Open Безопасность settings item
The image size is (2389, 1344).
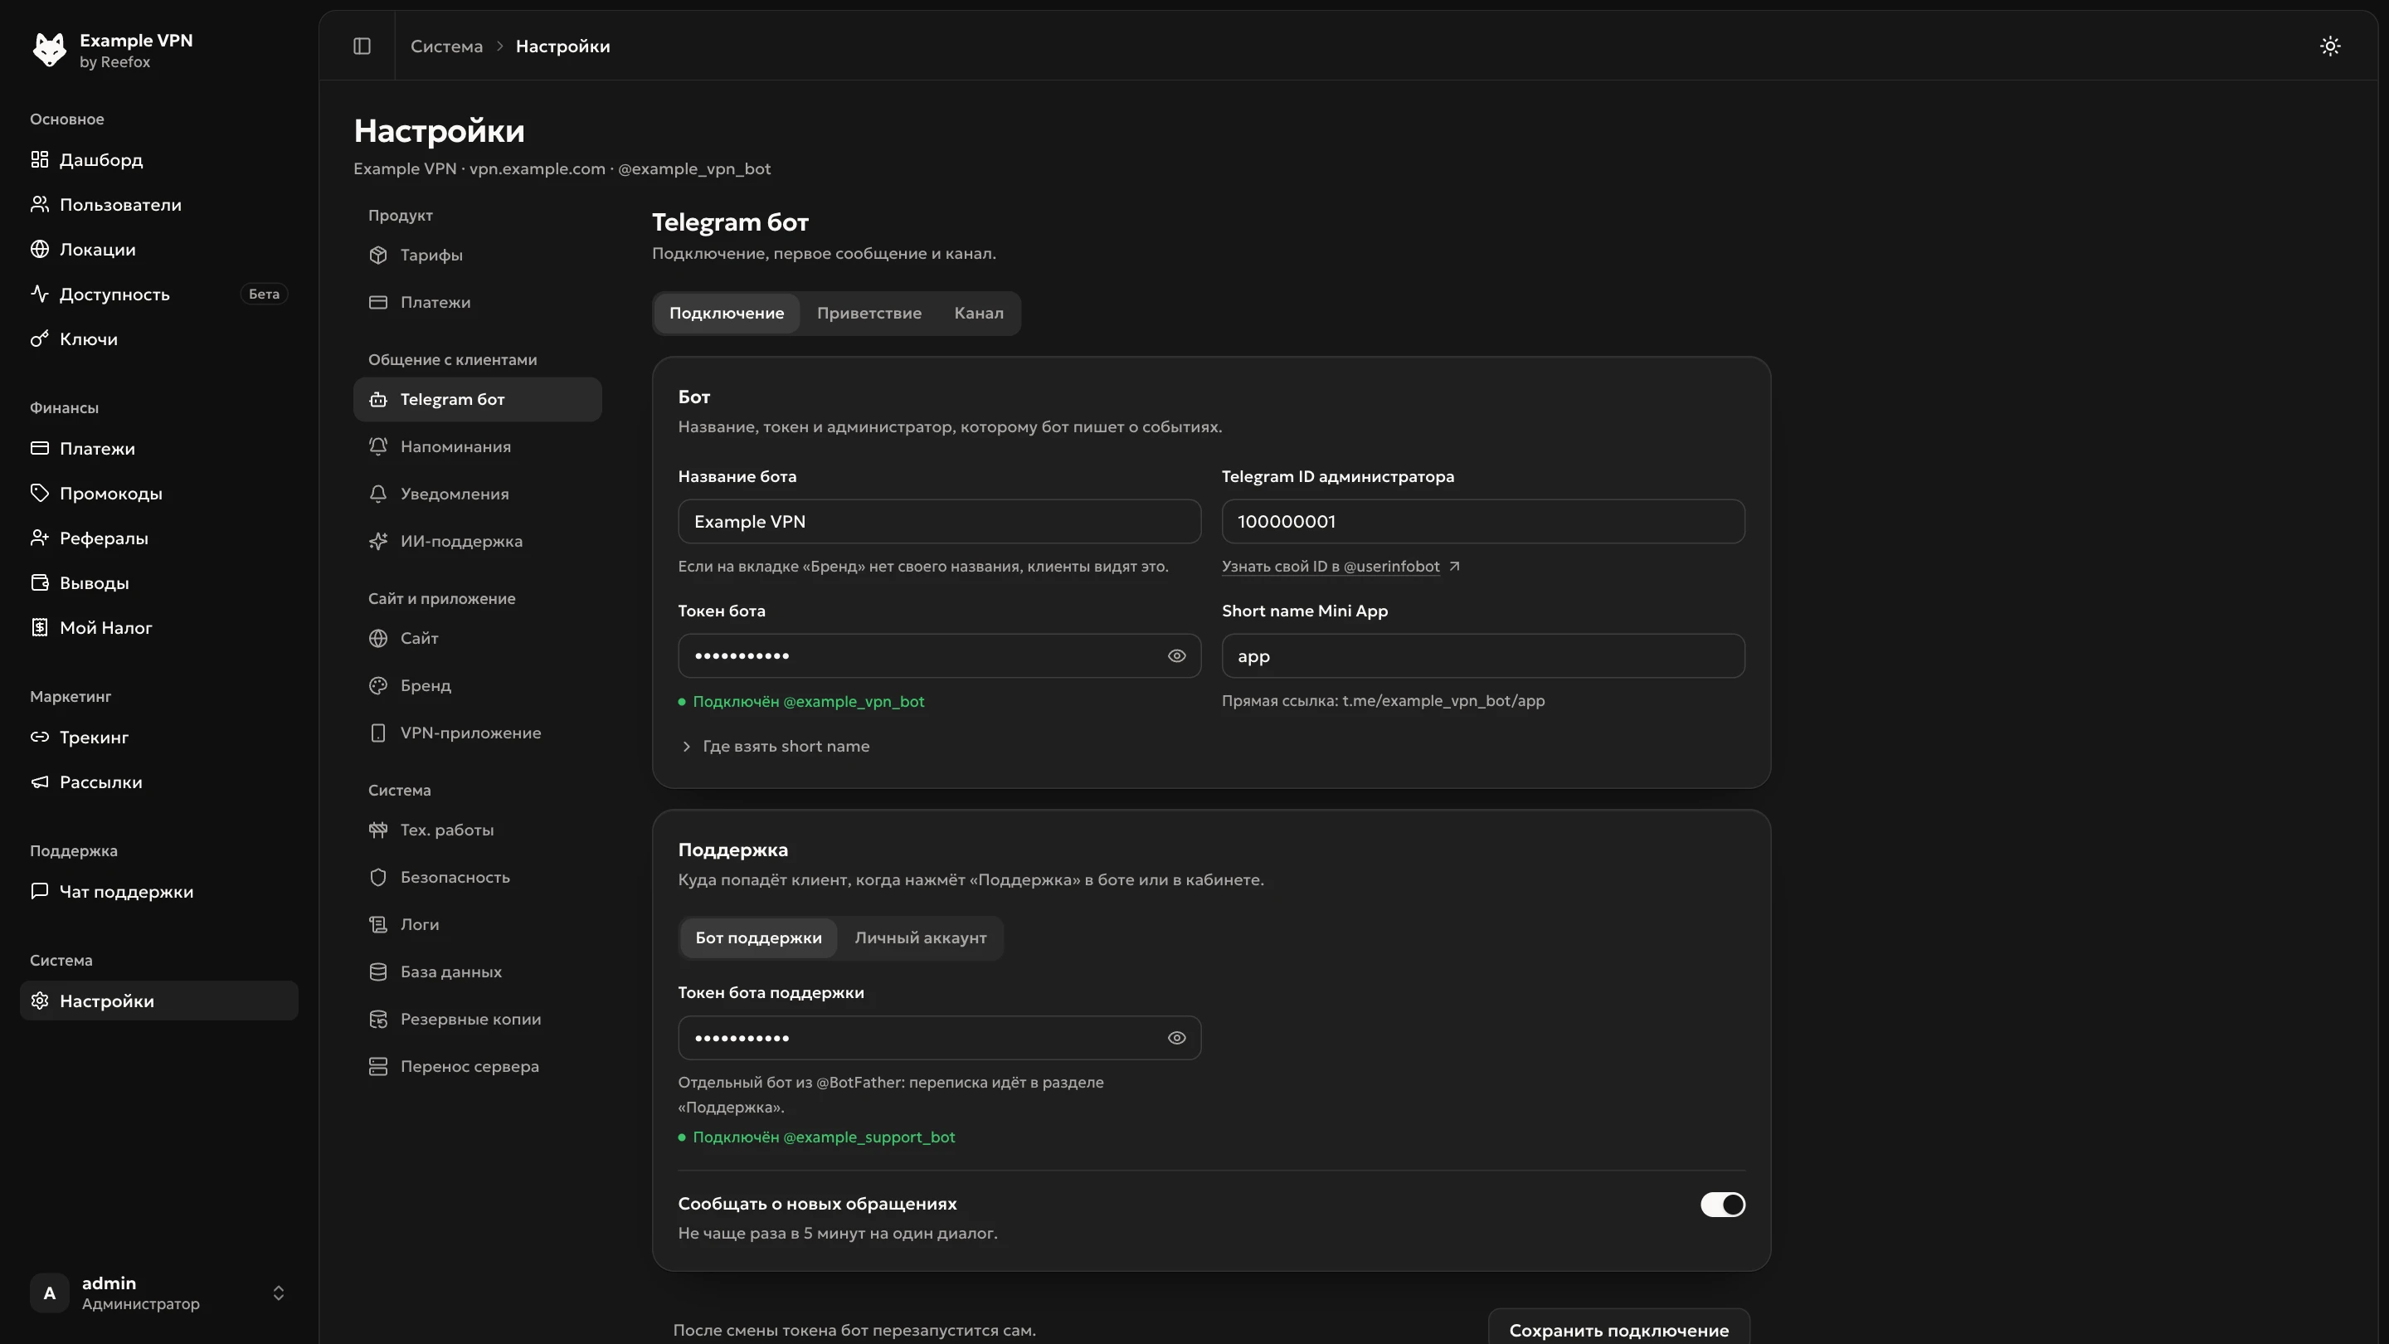tap(477, 878)
